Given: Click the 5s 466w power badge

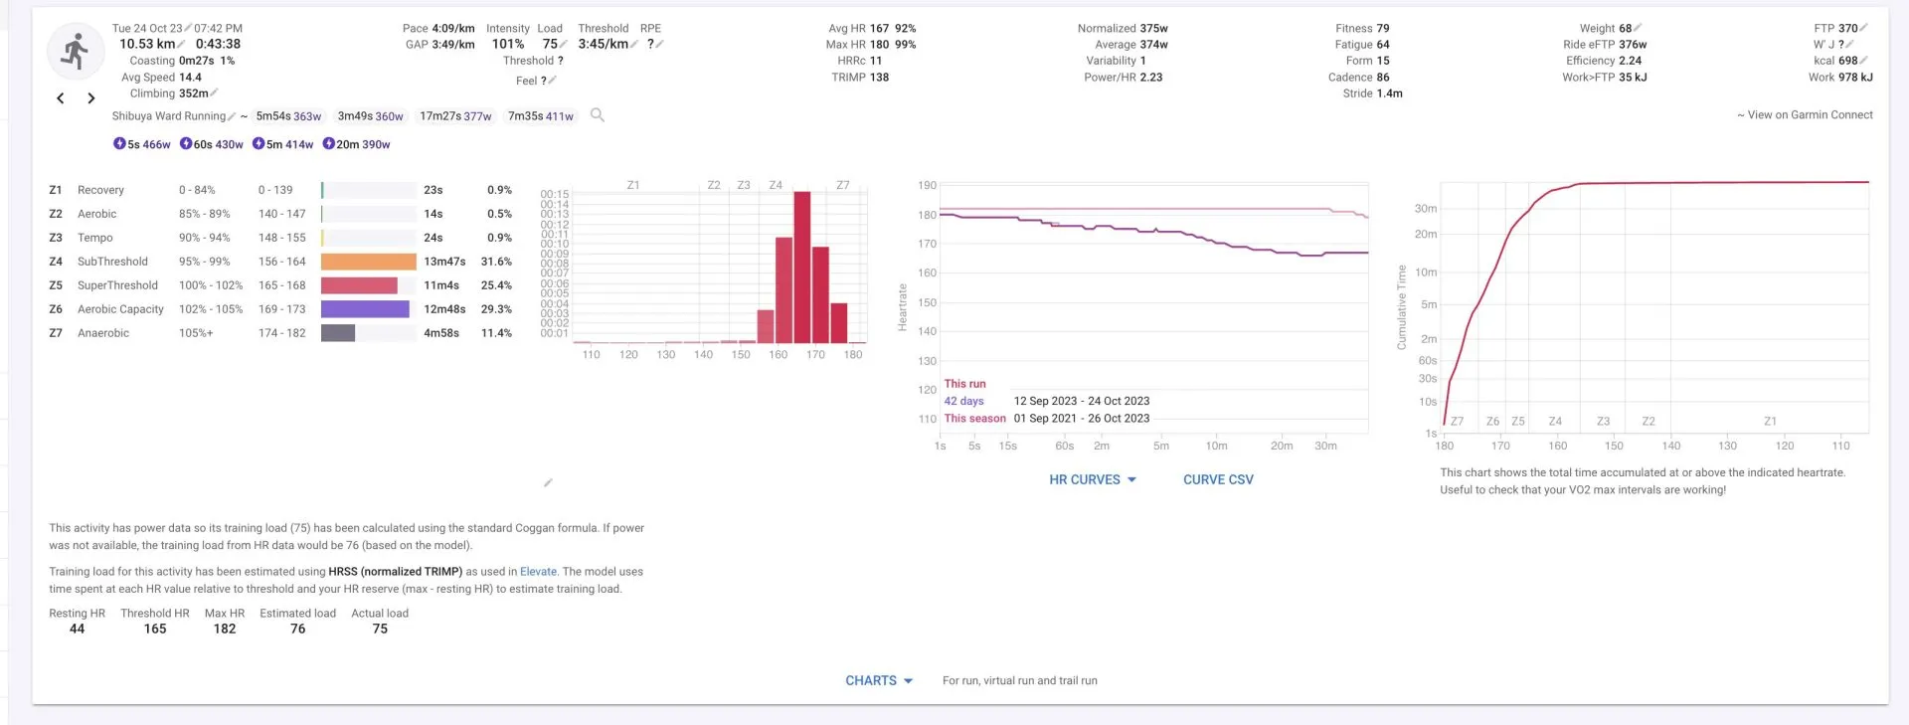Looking at the screenshot, I should coord(142,144).
